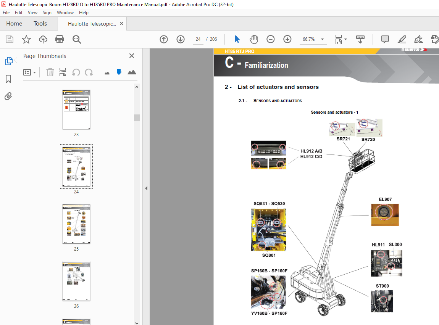Click the 'SQ801' label in diagram
Screen dimensions: 439x325
pos(269,255)
